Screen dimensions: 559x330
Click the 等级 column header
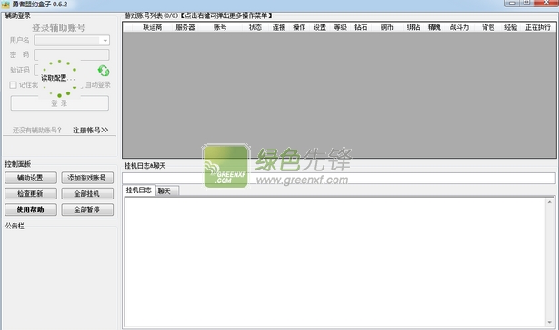[341, 27]
